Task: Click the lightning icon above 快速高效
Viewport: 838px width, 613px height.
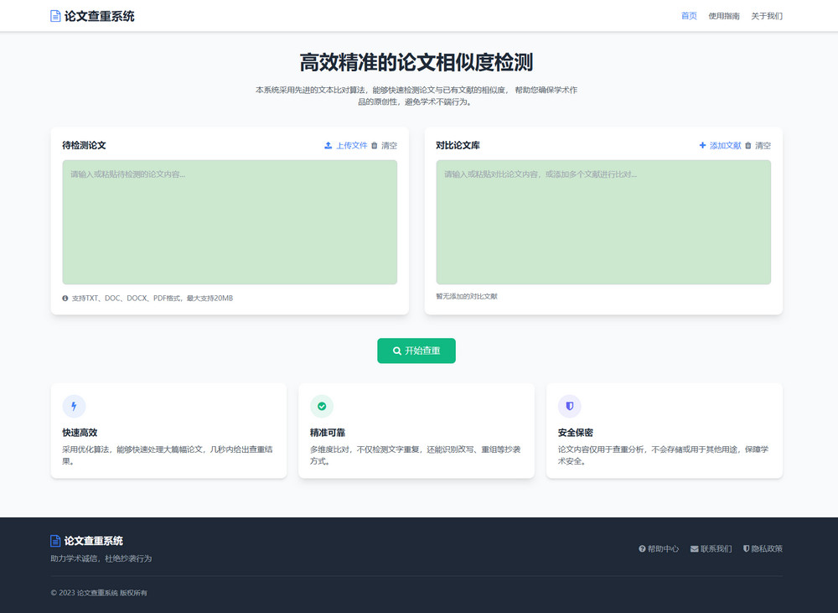Action: [74, 406]
